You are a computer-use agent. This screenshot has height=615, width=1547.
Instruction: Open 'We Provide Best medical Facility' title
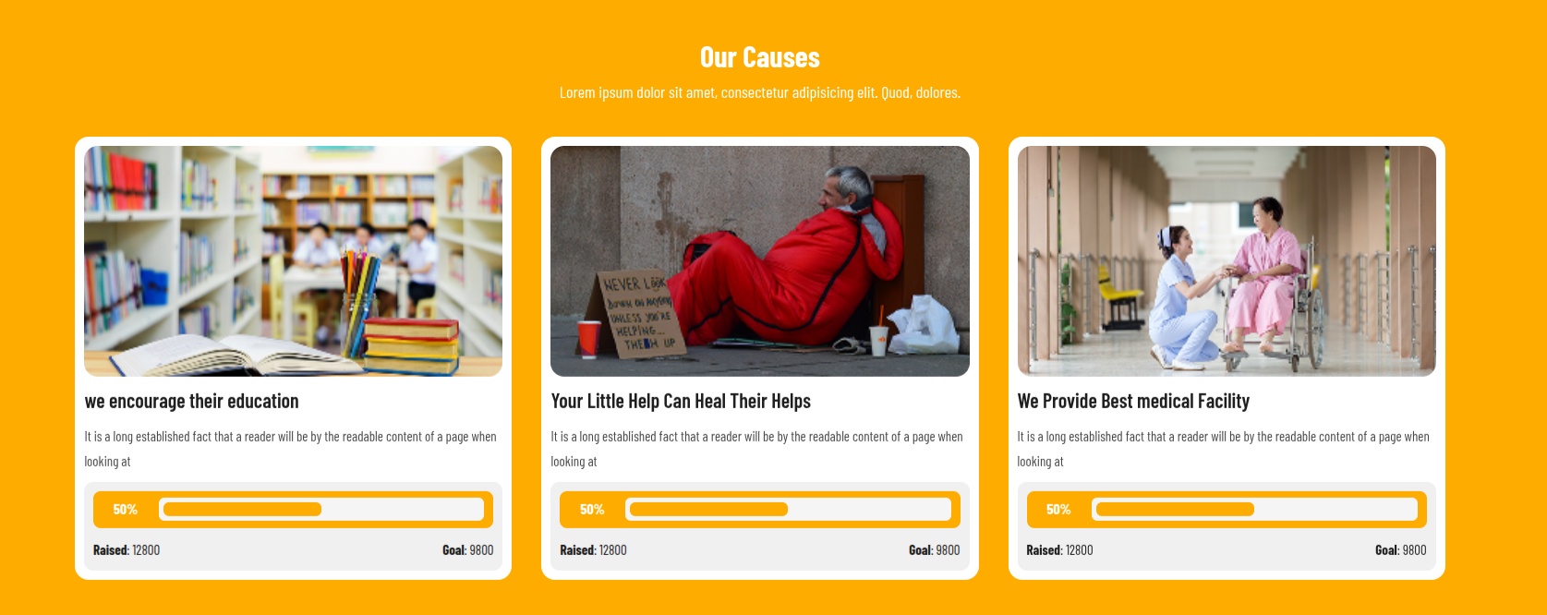(1133, 402)
